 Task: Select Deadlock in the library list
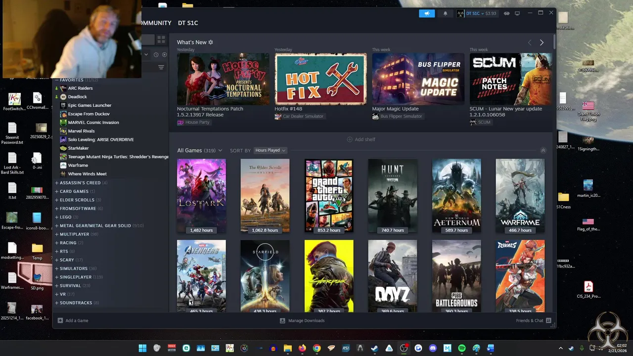pyautogui.click(x=77, y=97)
